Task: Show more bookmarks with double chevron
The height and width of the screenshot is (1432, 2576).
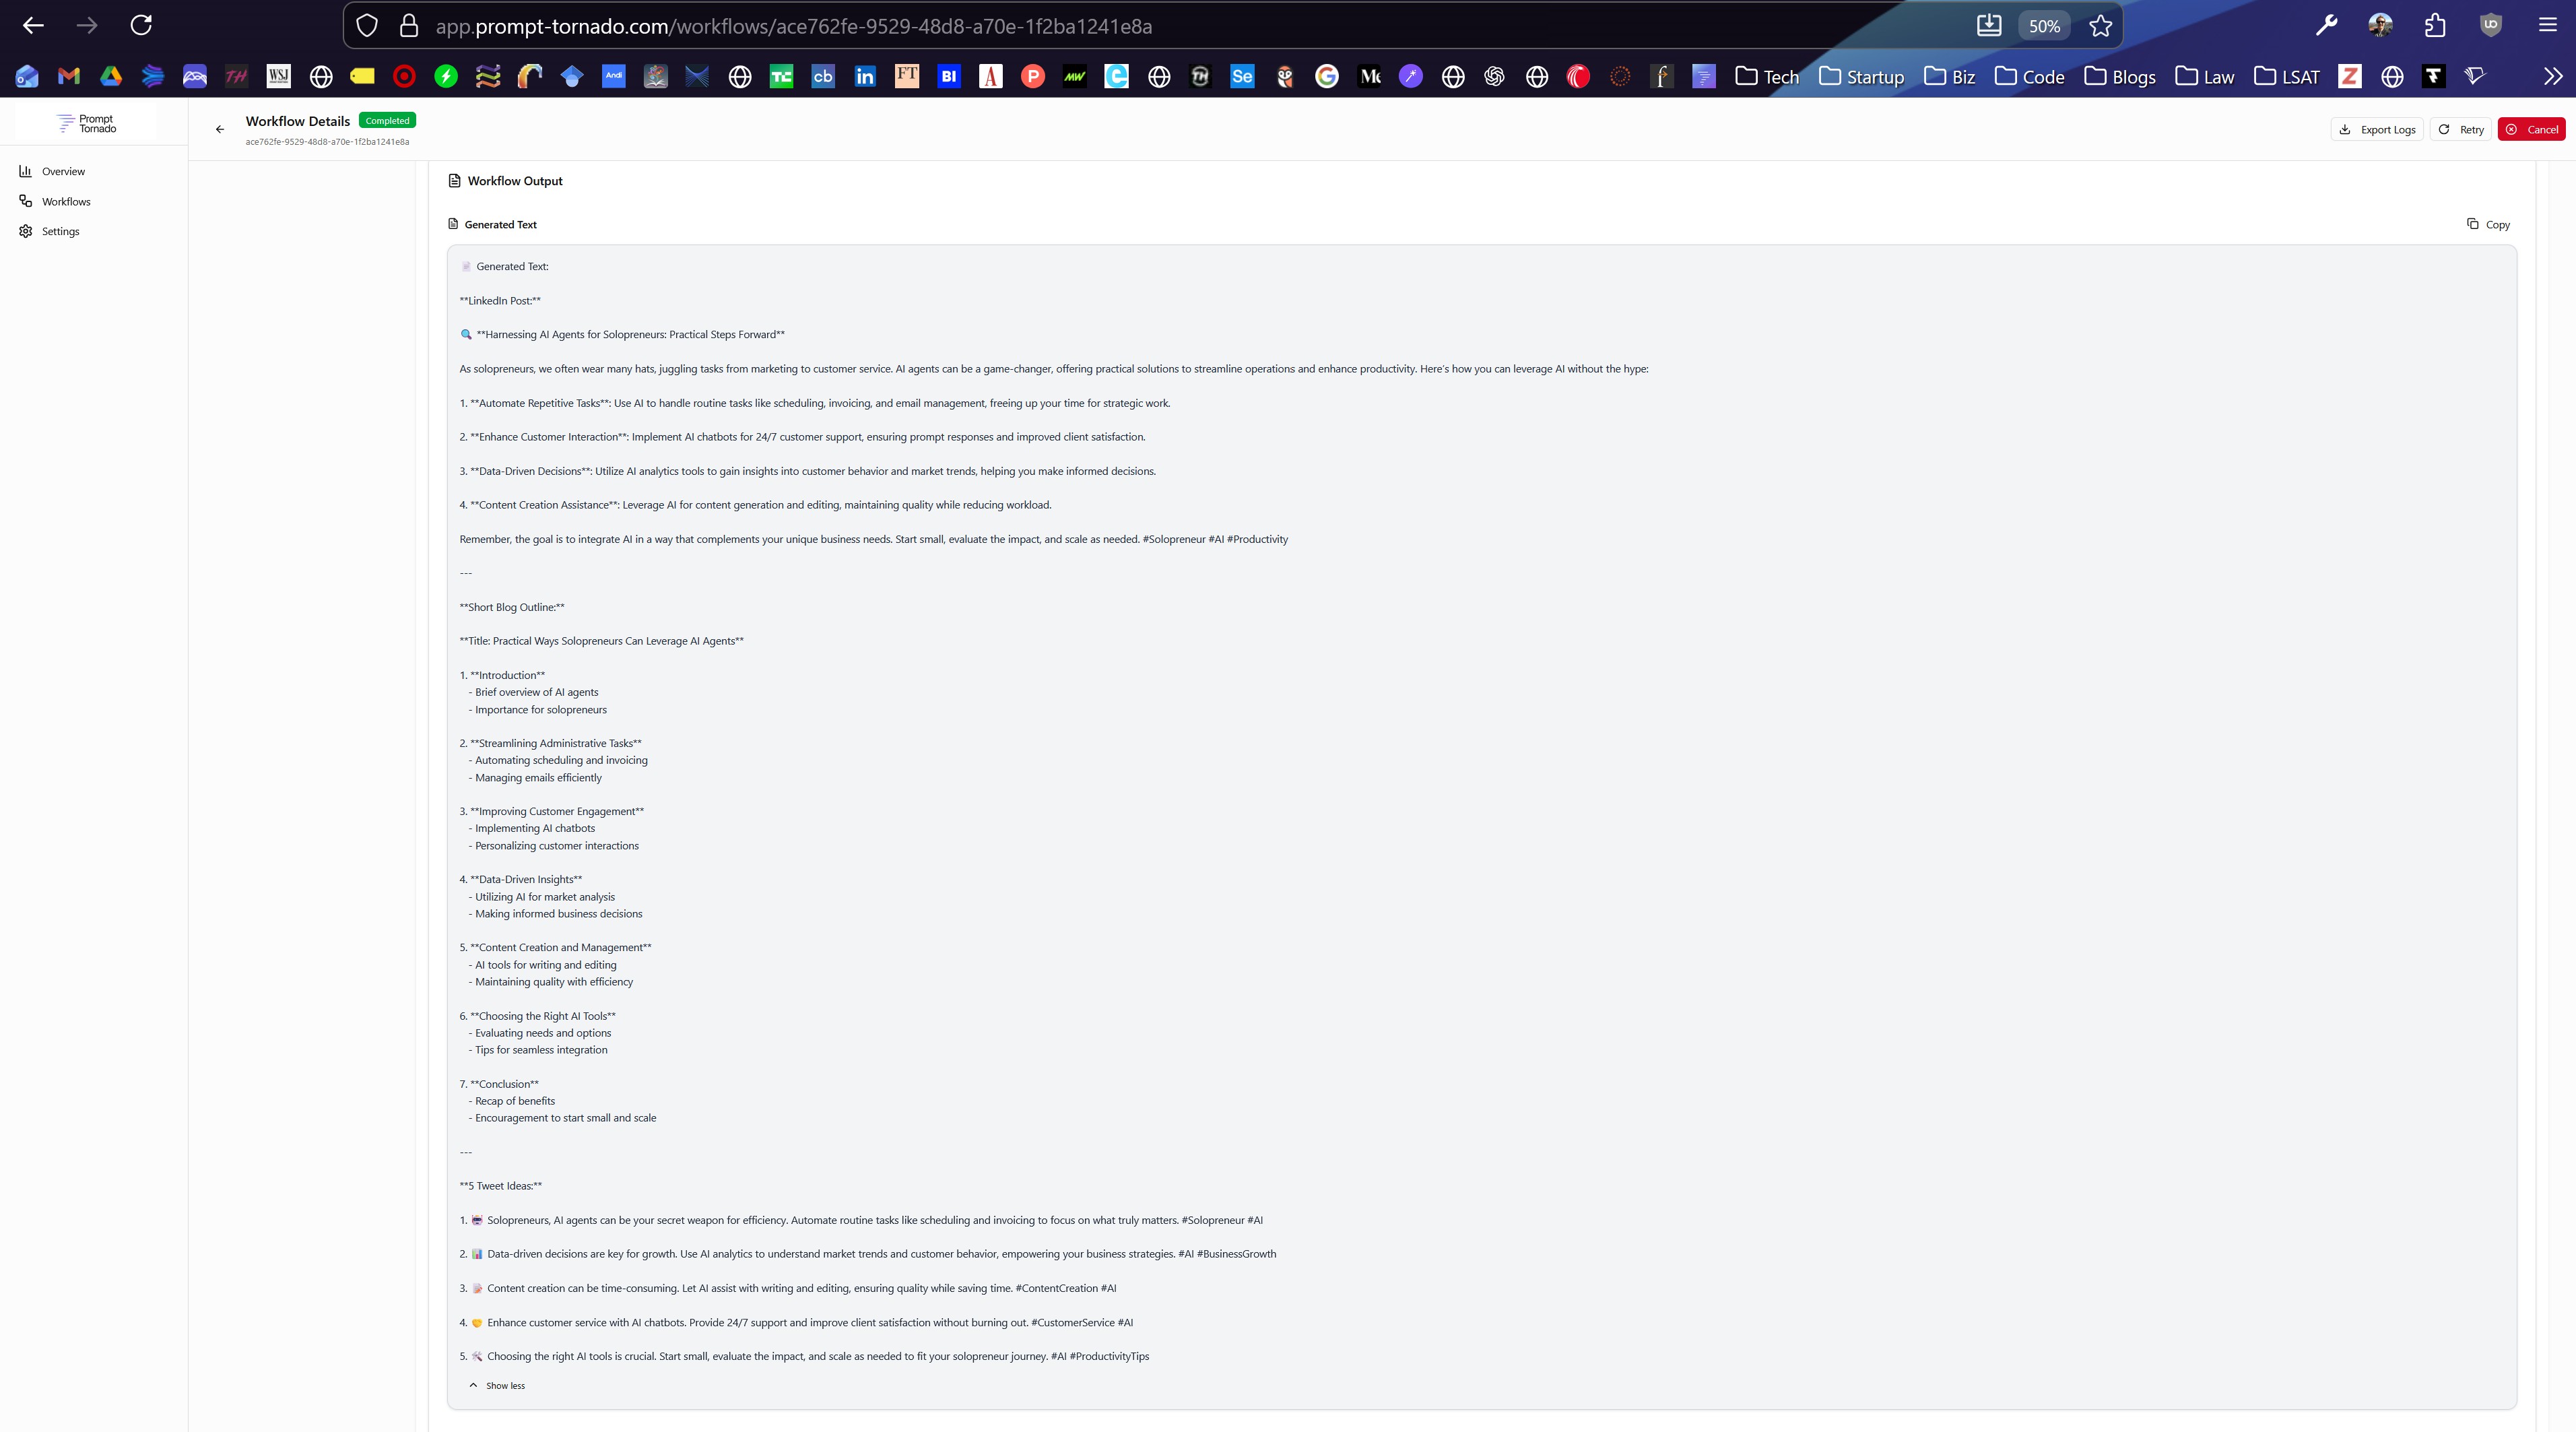Action: pyautogui.click(x=2552, y=76)
